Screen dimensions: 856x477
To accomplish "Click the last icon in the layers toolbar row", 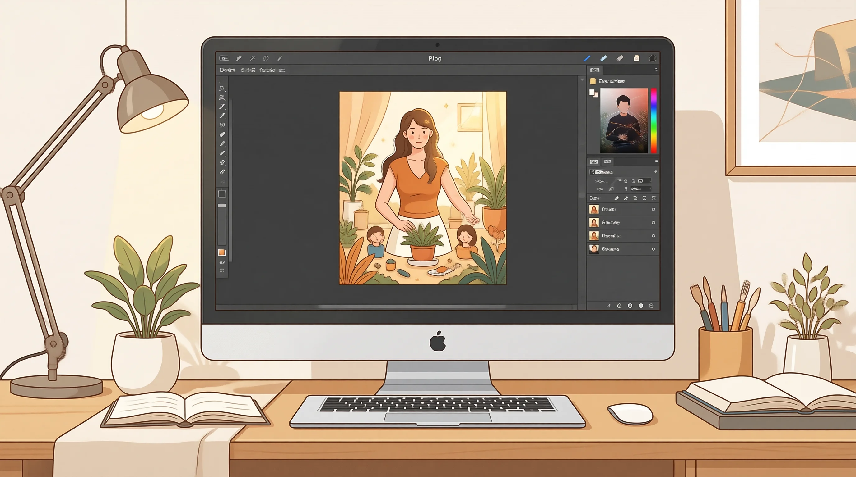I will pos(654,198).
